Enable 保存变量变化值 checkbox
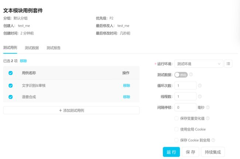This screenshot has width=240, height=159. (x=176, y=118)
